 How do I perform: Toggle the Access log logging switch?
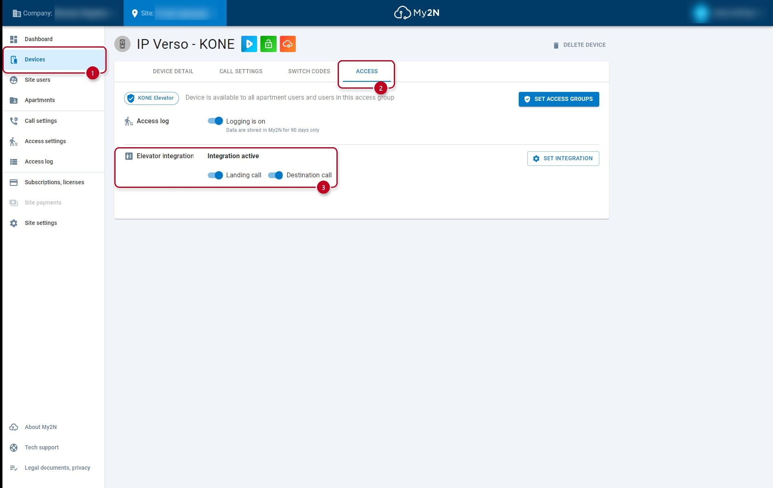(x=215, y=121)
